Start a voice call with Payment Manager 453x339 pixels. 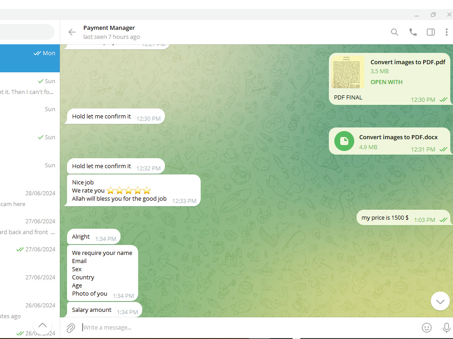413,32
